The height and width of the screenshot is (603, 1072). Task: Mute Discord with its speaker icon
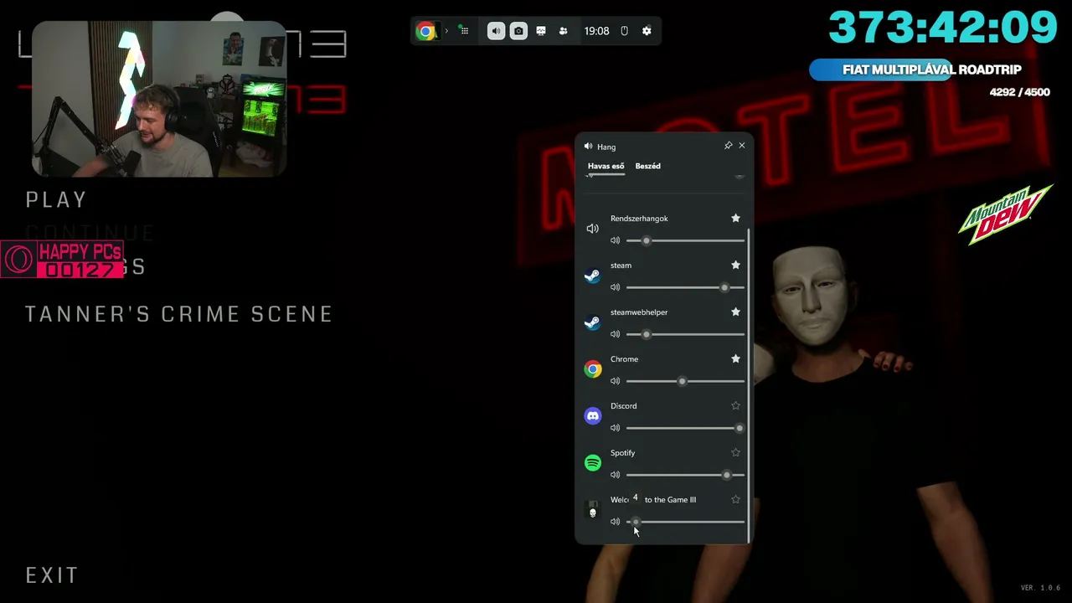click(x=616, y=428)
